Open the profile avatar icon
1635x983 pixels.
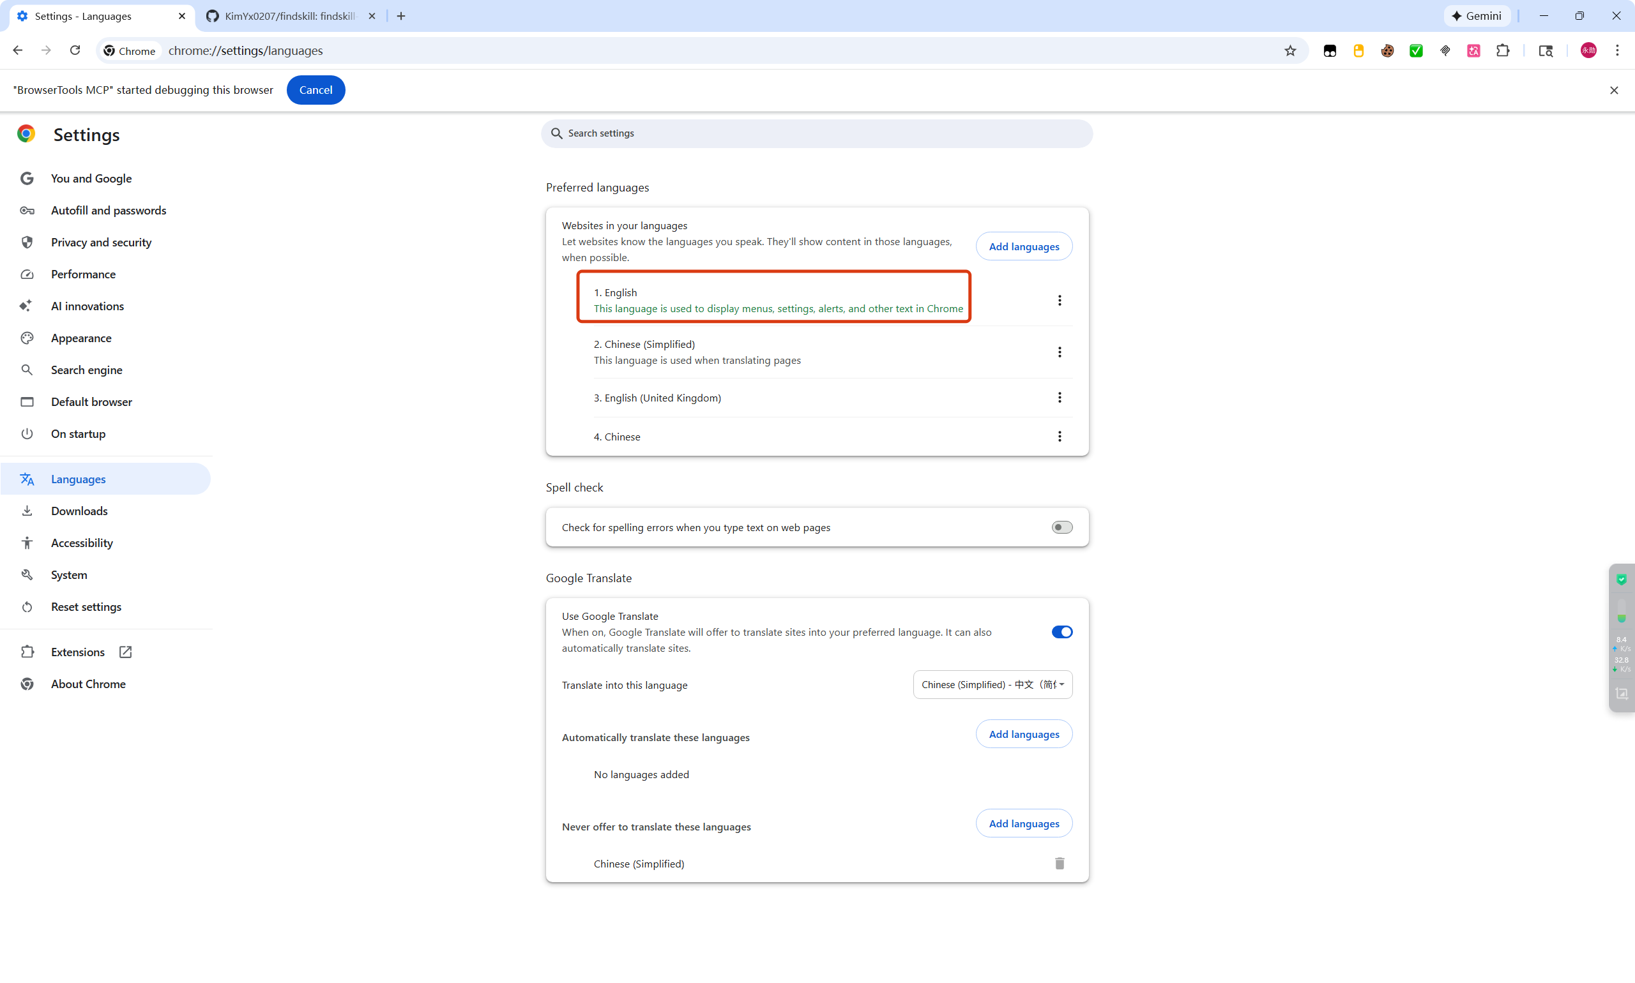coord(1588,51)
